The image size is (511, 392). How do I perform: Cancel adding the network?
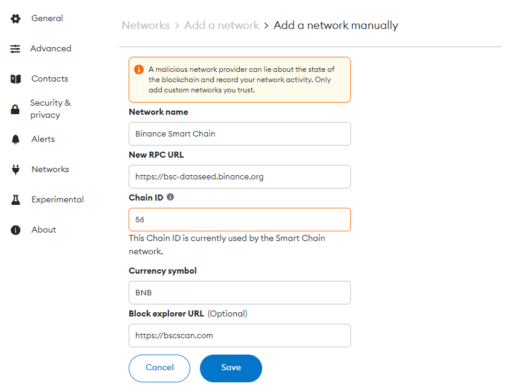point(159,368)
